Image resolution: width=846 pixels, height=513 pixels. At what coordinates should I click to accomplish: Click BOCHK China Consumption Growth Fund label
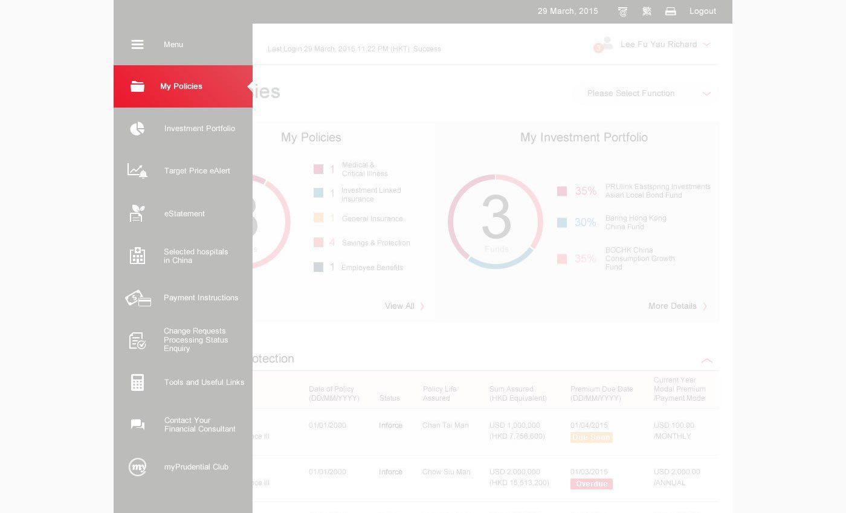pos(640,259)
